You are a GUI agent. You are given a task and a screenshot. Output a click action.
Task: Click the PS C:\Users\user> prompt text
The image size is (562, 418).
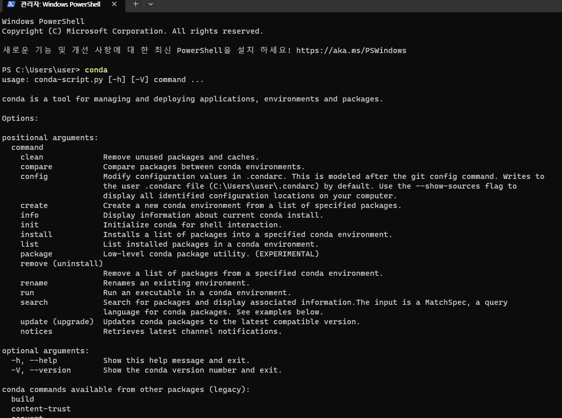pos(41,70)
